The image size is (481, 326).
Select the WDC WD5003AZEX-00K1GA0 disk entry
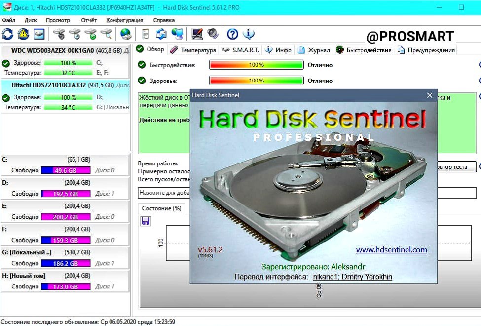(x=65, y=61)
